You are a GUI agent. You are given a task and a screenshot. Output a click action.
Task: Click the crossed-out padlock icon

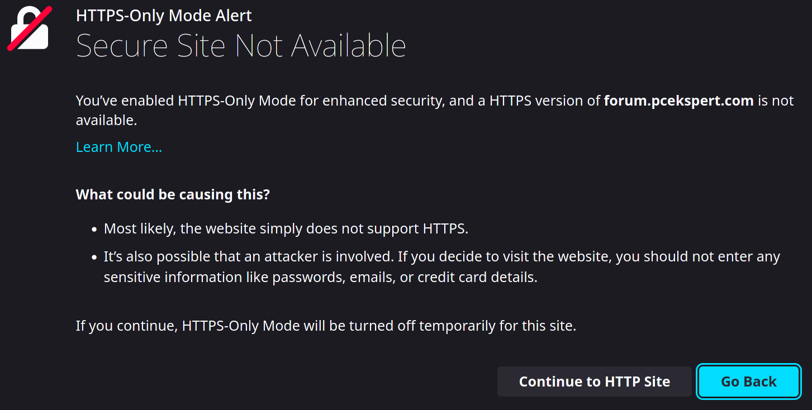coord(30,29)
